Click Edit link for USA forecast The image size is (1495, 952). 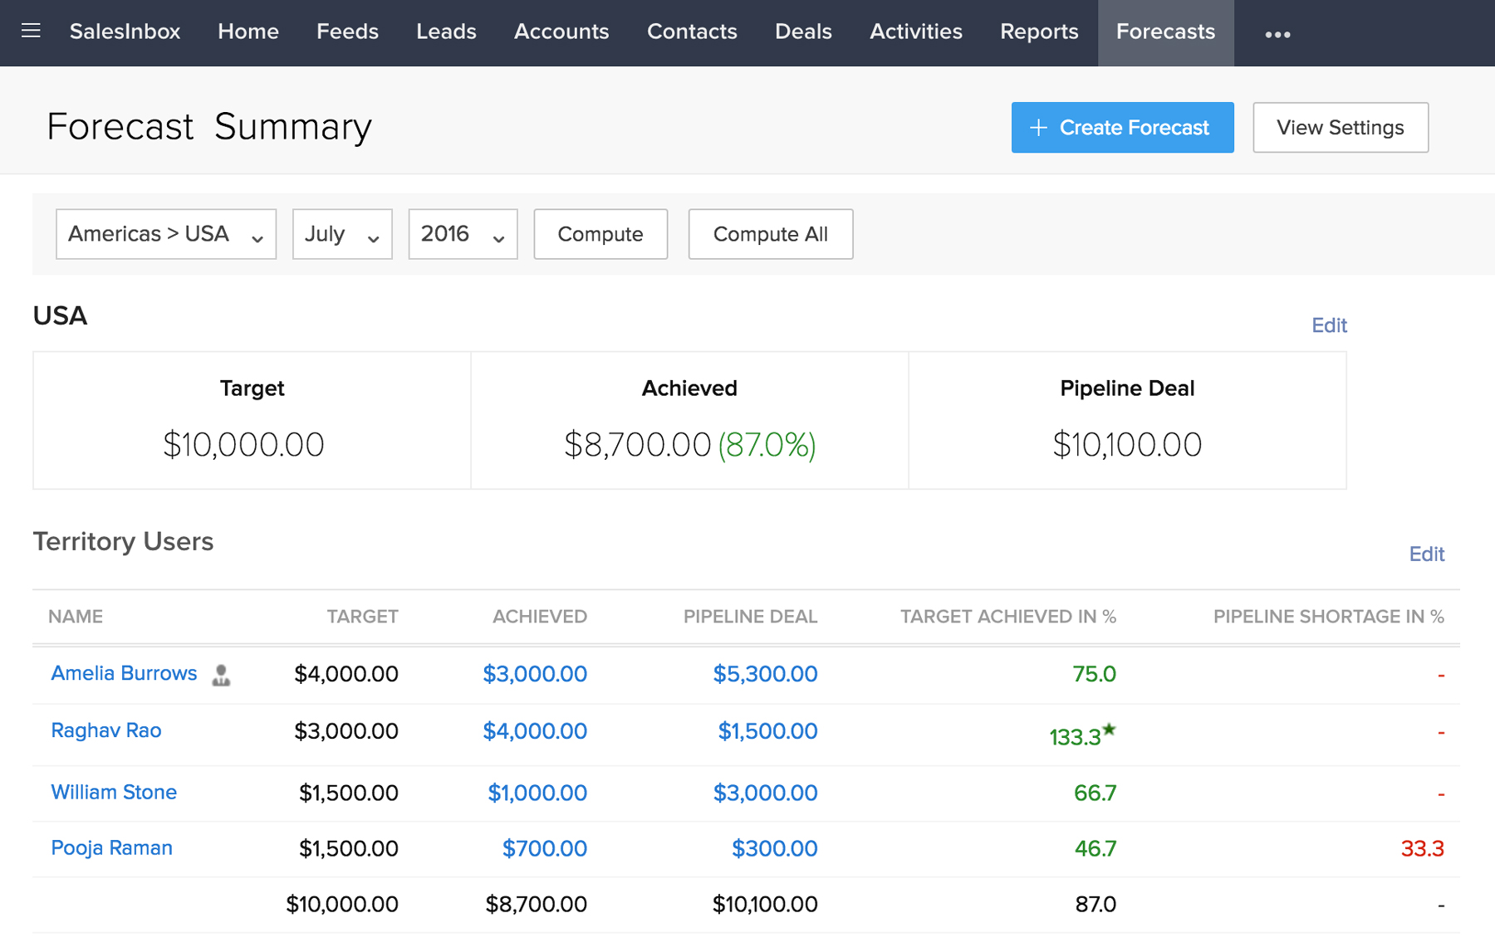(1328, 325)
